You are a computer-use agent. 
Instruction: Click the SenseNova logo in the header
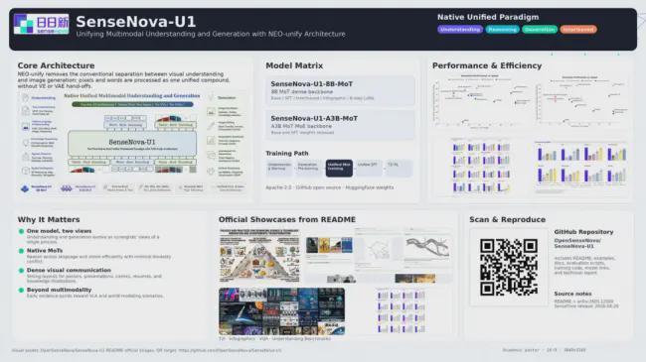click(41, 24)
